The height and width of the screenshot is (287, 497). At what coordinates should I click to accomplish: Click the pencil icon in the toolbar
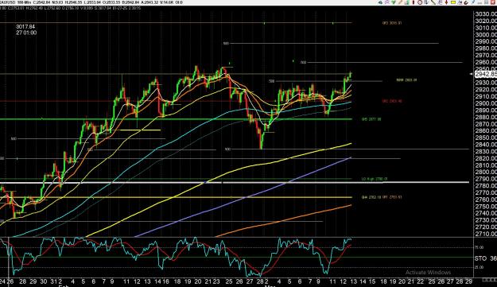tap(400, 2)
